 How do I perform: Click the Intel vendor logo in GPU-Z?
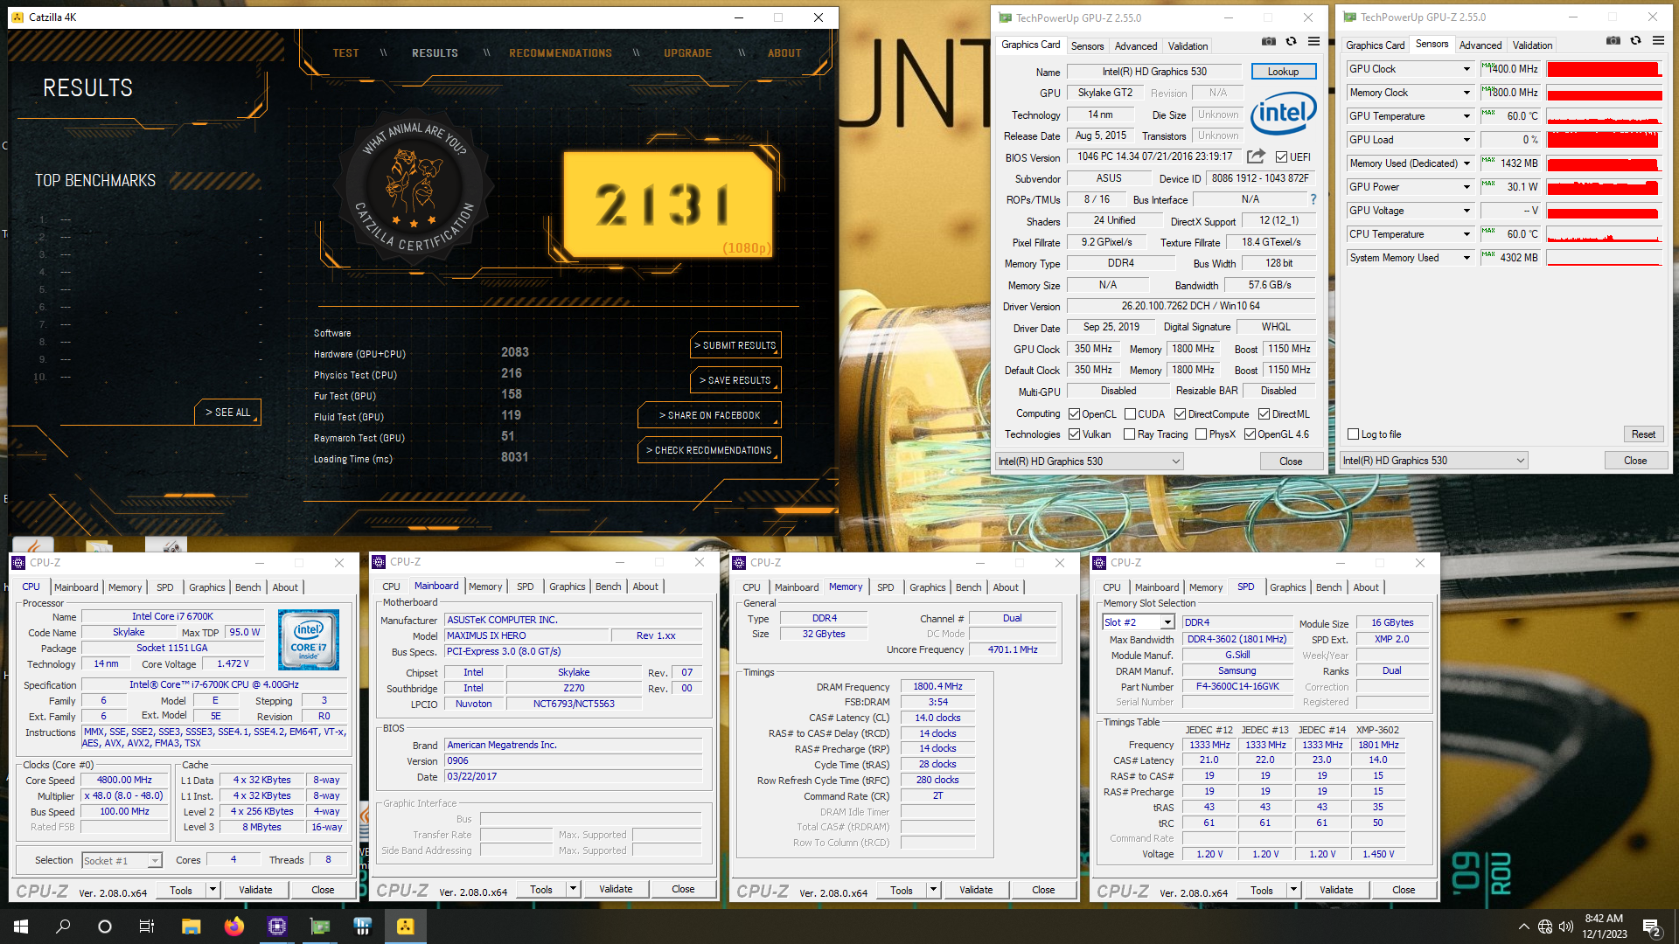1283,113
